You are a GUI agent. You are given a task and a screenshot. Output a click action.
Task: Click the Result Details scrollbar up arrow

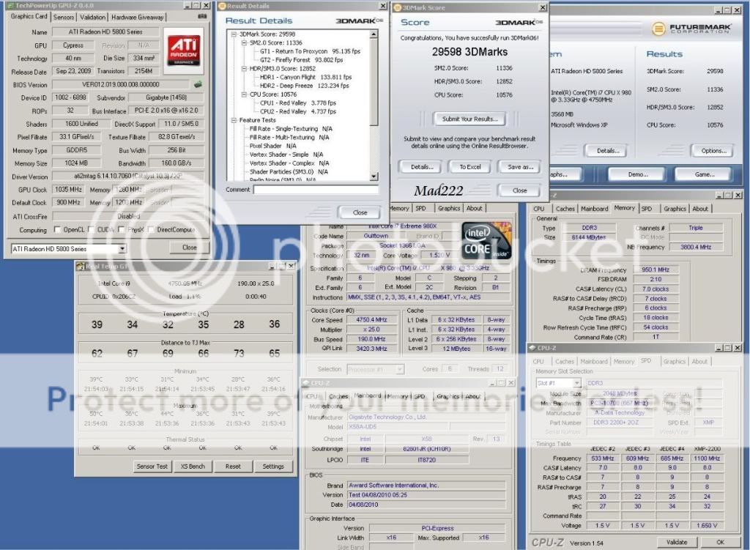[374, 34]
